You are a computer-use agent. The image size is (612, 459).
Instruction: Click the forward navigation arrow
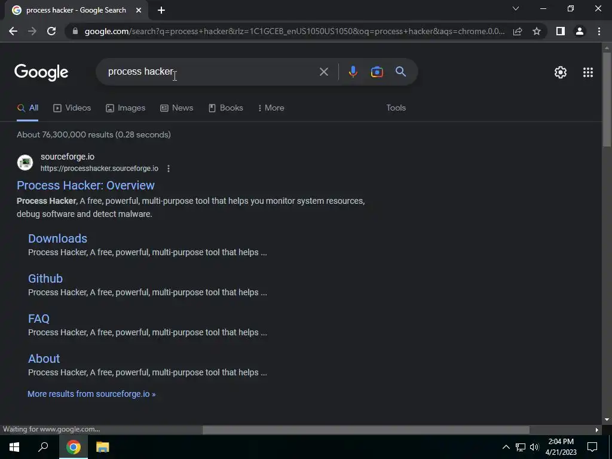32,31
